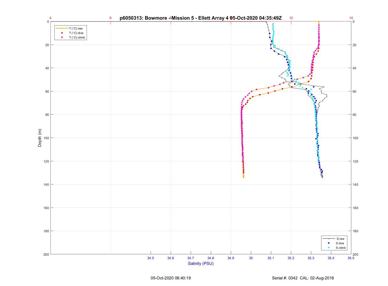Click the 35.4 salinity tick label

pyautogui.click(x=331, y=258)
